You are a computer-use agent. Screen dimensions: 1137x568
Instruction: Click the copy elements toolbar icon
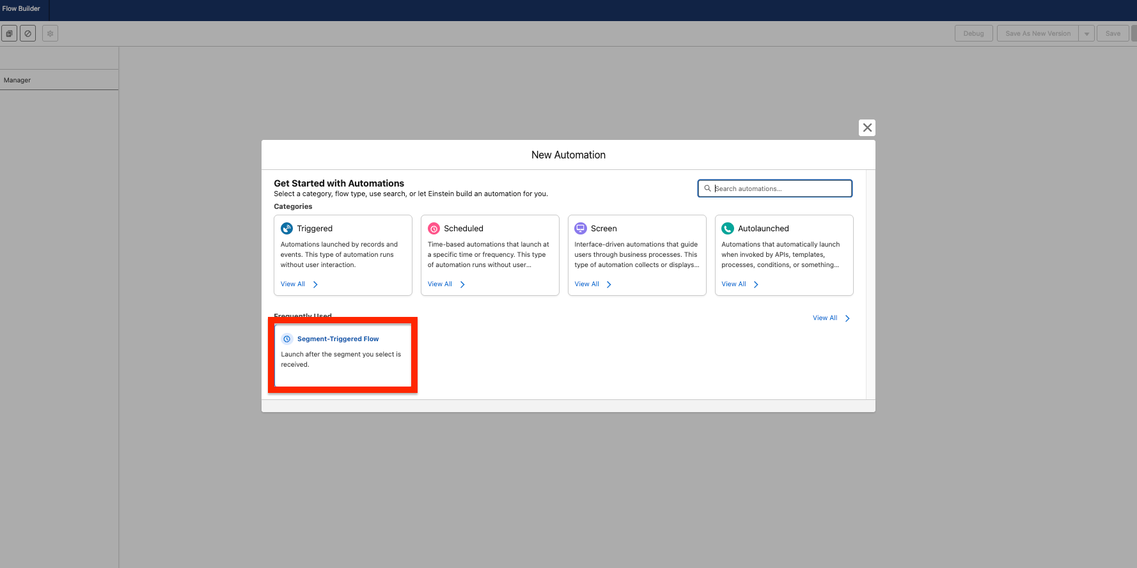tap(10, 34)
